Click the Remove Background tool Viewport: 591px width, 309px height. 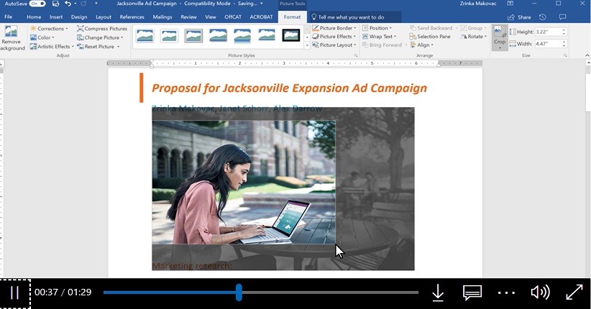[x=12, y=38]
